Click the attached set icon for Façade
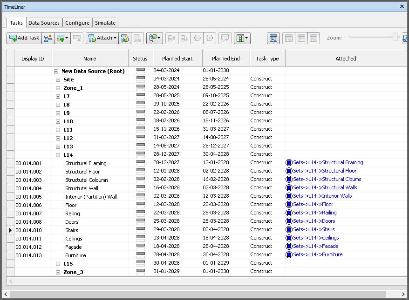 click(289, 247)
